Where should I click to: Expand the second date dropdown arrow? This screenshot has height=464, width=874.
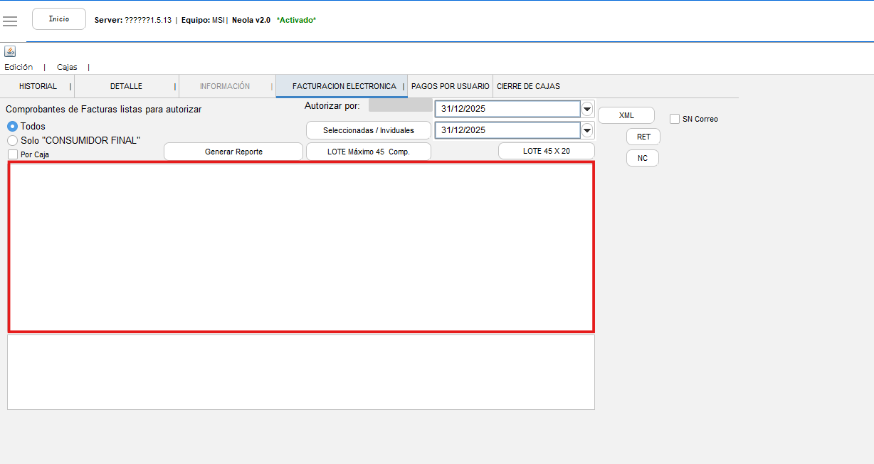[x=587, y=130]
